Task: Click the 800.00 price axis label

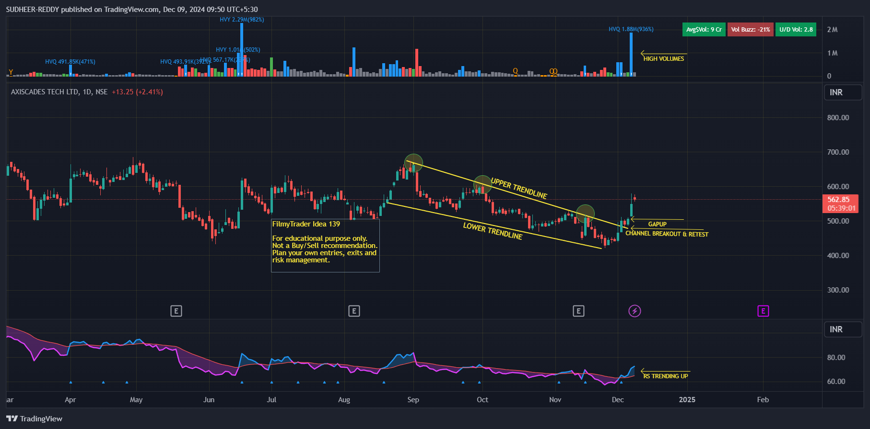Action: click(838, 118)
